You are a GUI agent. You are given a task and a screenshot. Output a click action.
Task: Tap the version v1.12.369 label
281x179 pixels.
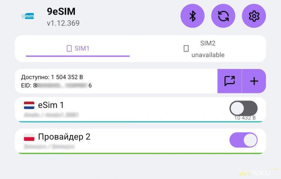[63, 23]
